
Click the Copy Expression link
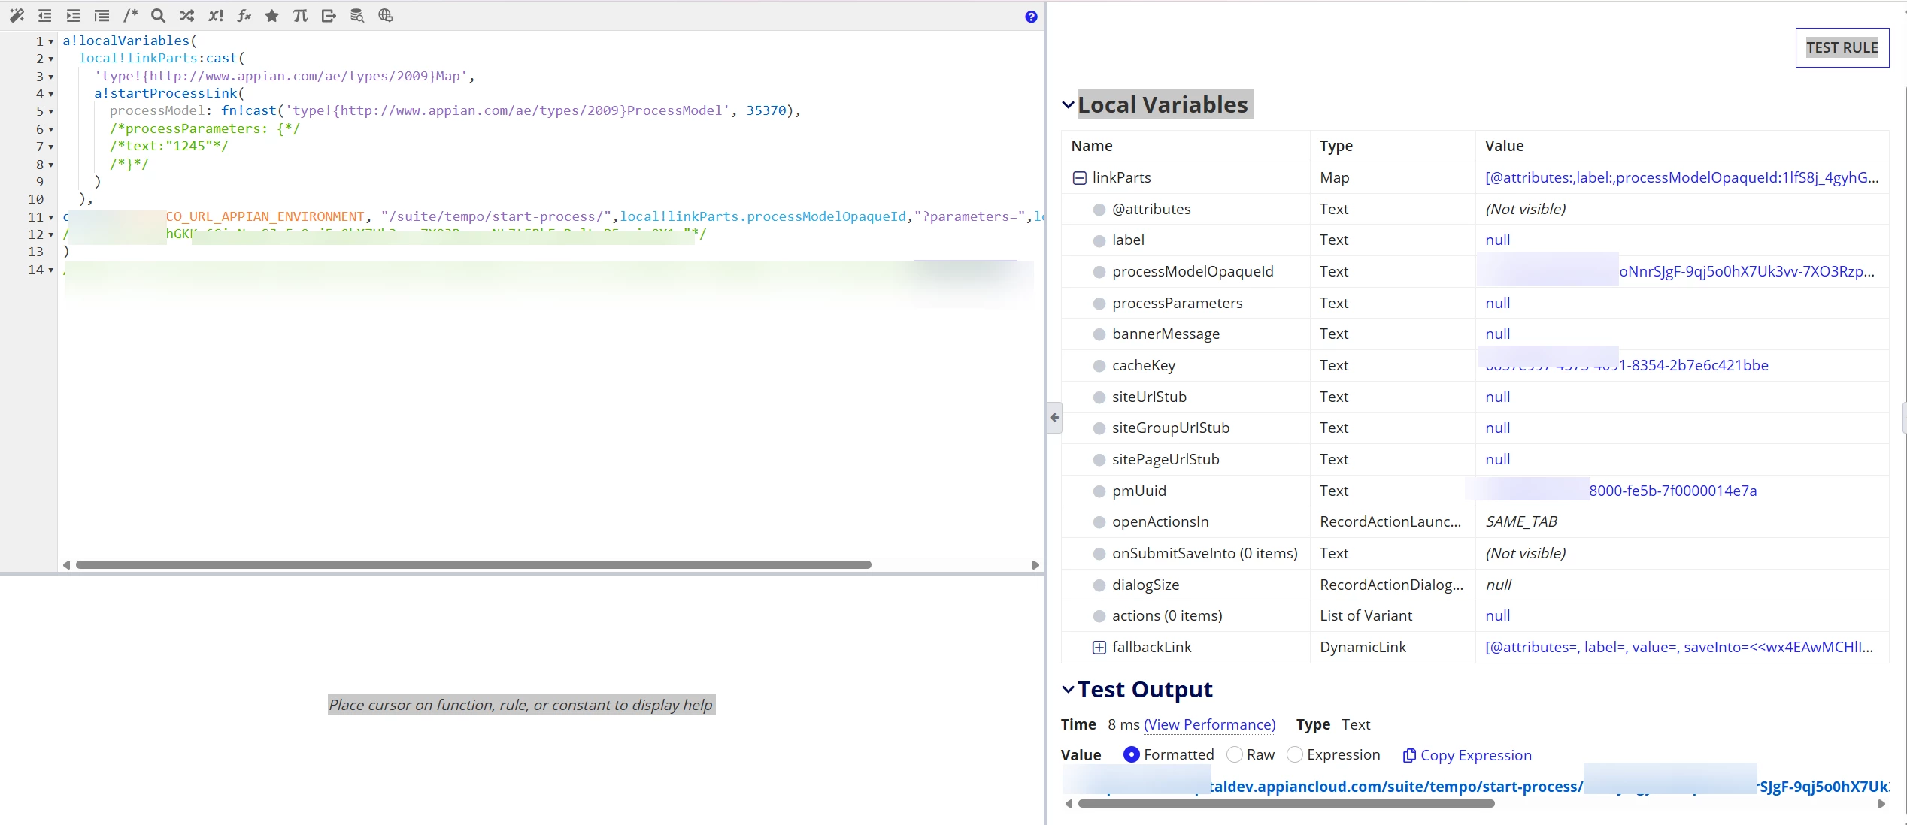click(1467, 755)
